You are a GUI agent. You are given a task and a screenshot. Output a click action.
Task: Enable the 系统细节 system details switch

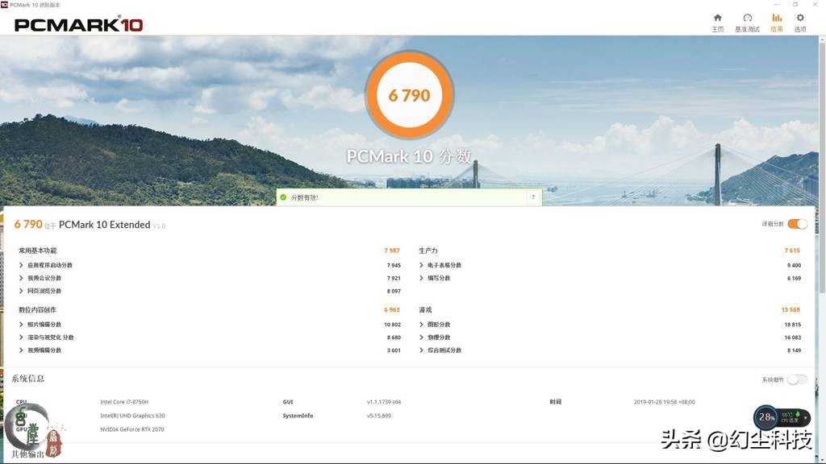[797, 379]
